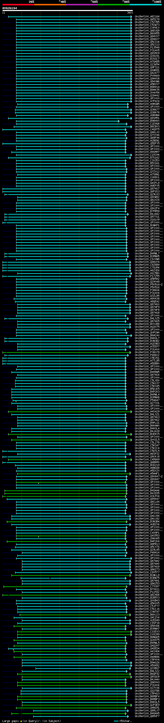Select hit UniRef100_Q84XV7
This screenshot has width=164, height=723.
pos(147,36)
